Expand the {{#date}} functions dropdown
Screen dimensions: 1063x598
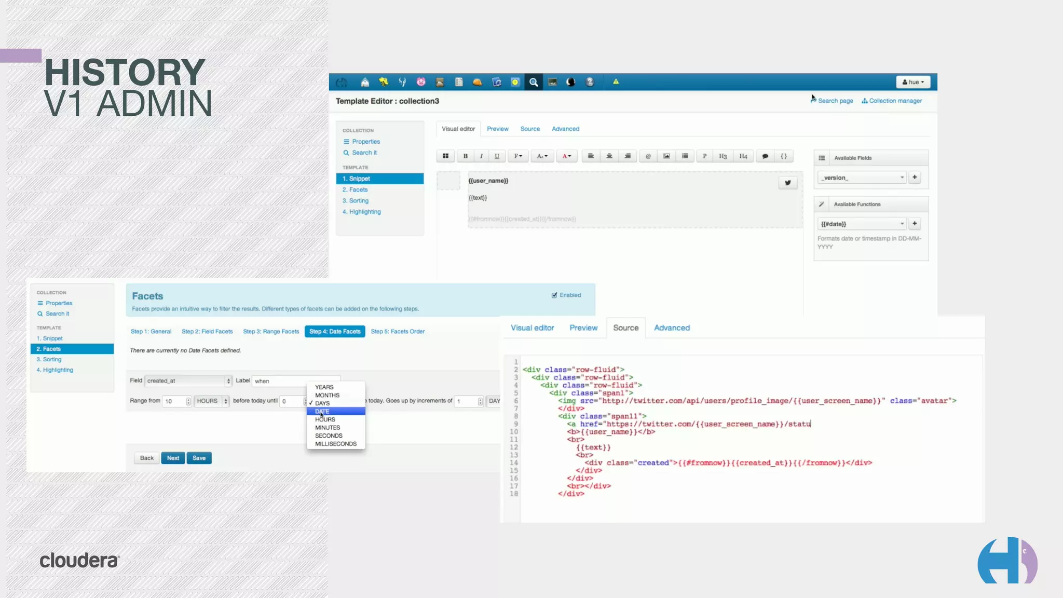[x=862, y=224]
